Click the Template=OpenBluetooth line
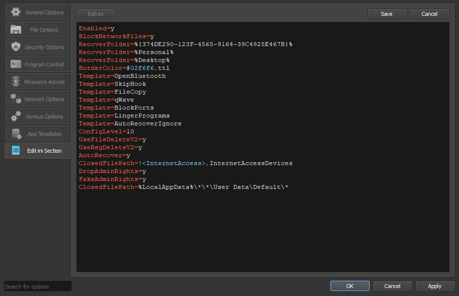Image resolution: width=459 pixels, height=296 pixels. coord(122,76)
